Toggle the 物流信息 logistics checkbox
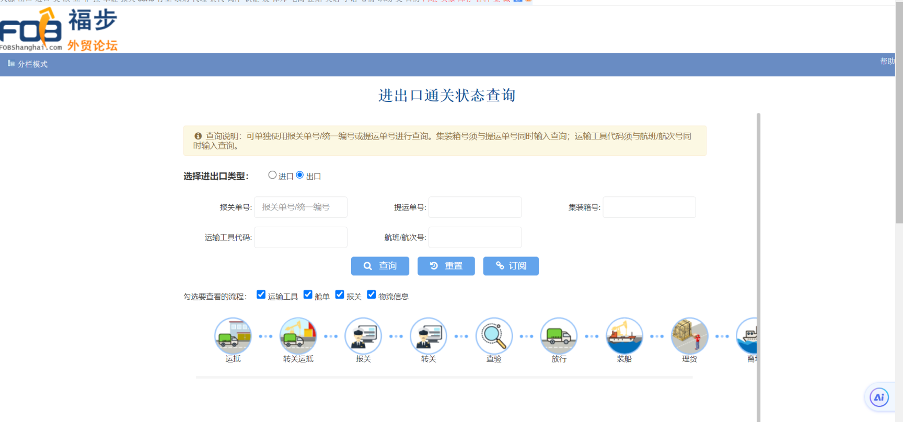Screen dimensions: 903x422 click(x=372, y=295)
